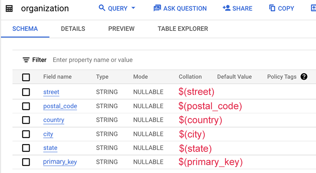Click the Share person-add icon

226,8
